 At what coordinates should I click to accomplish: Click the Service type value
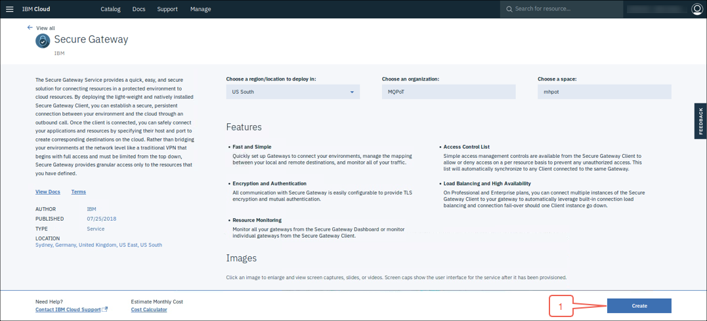(96, 229)
